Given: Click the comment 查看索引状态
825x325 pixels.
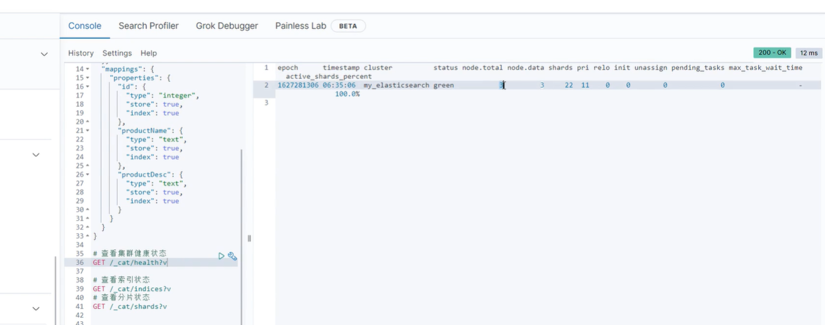Looking at the screenshot, I should coord(121,280).
